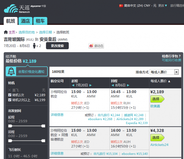
Task: Switch to the 租车 tab
Action: (40, 21)
